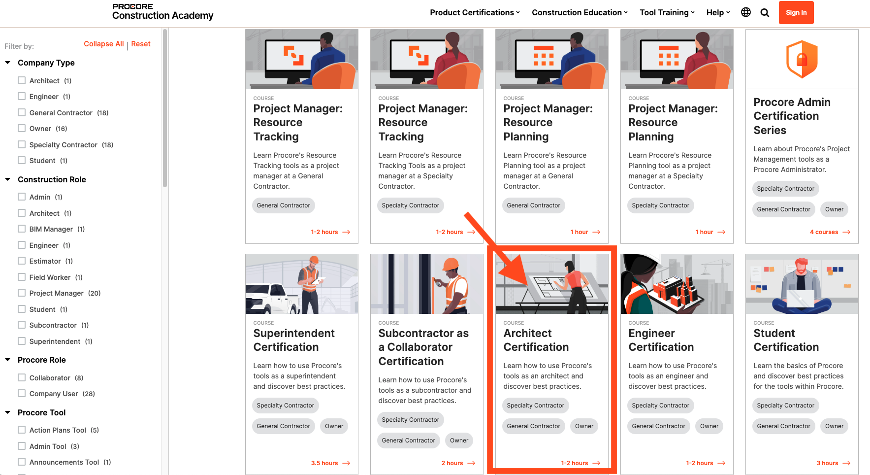
Task: Click the arrow beside 4 courses
Action: tap(846, 232)
